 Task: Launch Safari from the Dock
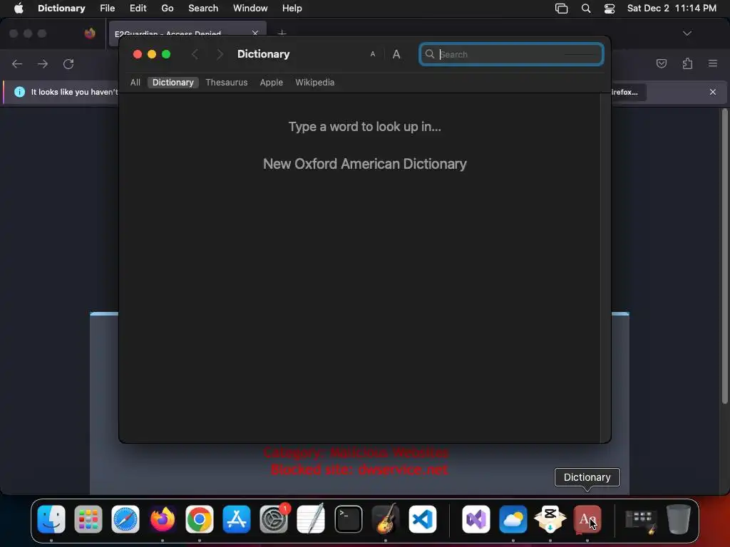[125, 519]
